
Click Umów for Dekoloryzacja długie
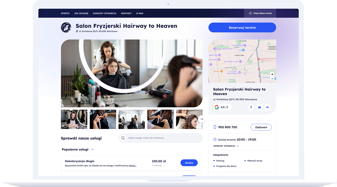189,163
